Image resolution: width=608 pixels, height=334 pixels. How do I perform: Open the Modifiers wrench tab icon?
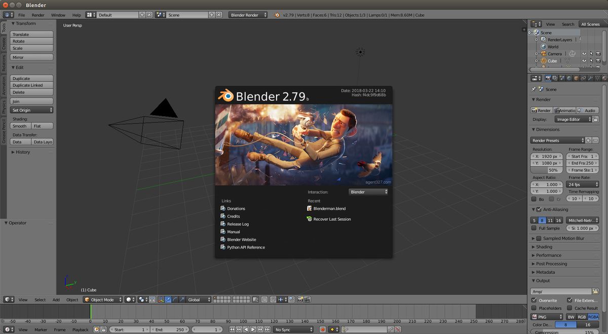click(x=590, y=78)
